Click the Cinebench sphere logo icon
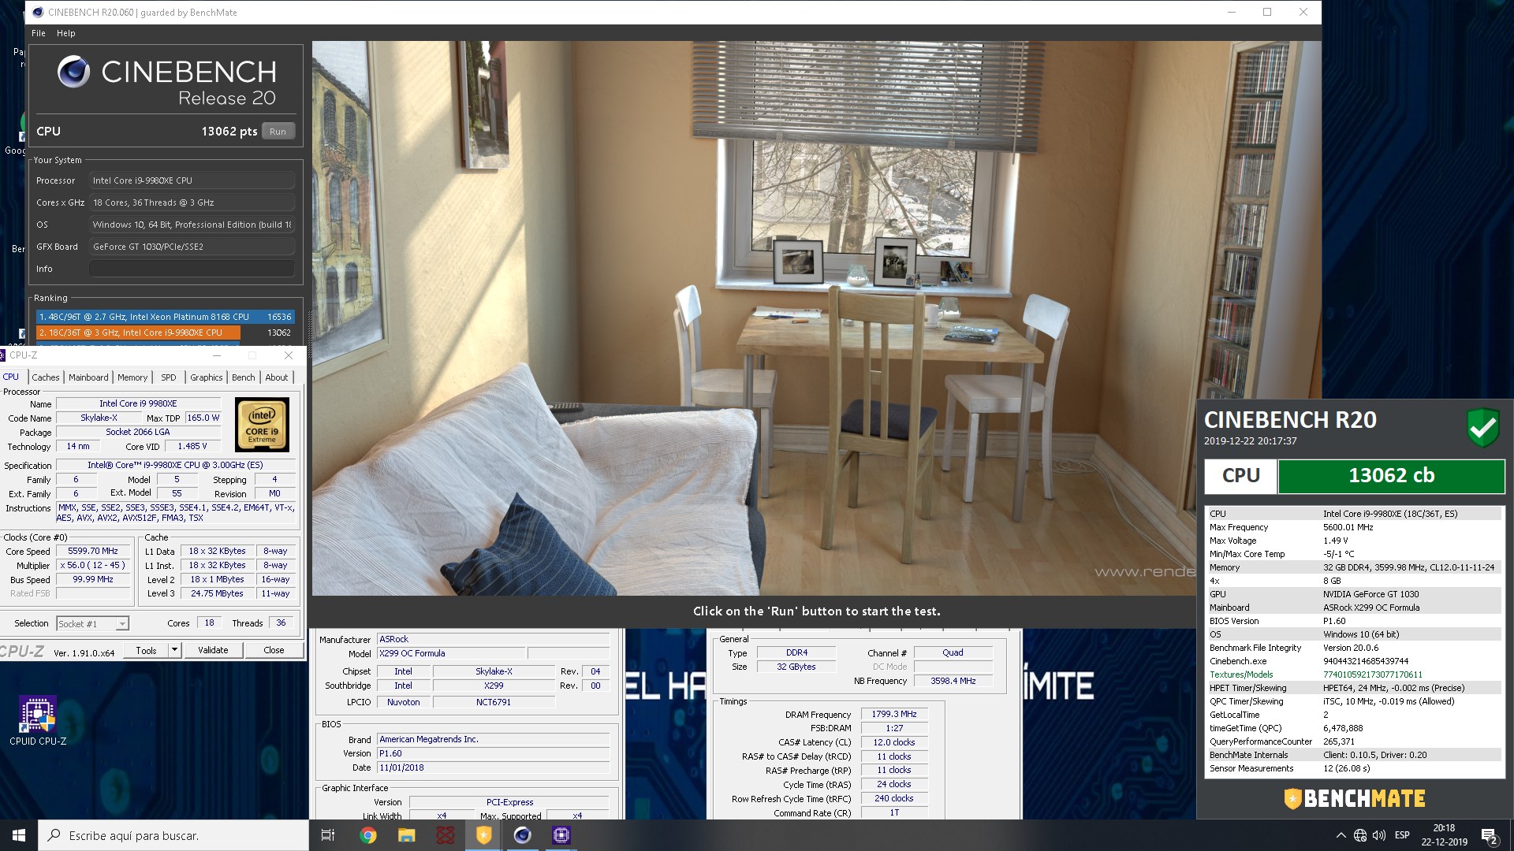 pyautogui.click(x=73, y=72)
